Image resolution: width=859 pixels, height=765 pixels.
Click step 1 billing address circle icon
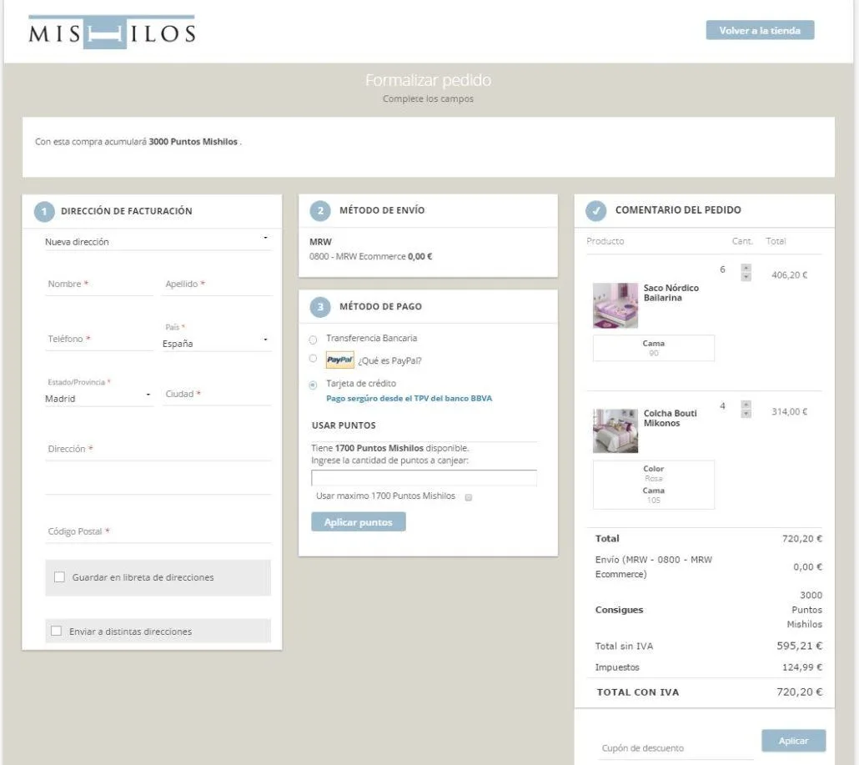pos(44,212)
